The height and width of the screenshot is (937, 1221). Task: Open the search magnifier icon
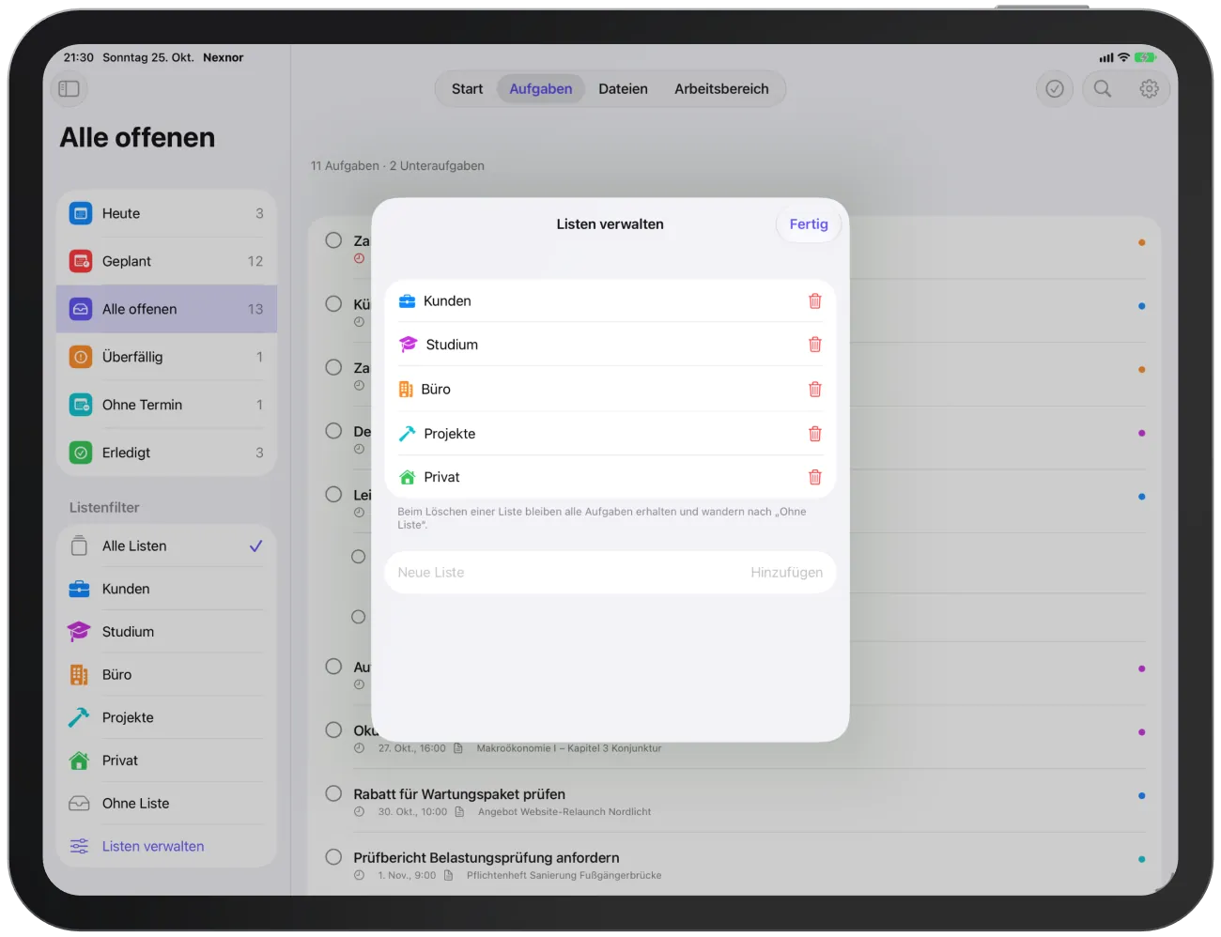[x=1103, y=88]
